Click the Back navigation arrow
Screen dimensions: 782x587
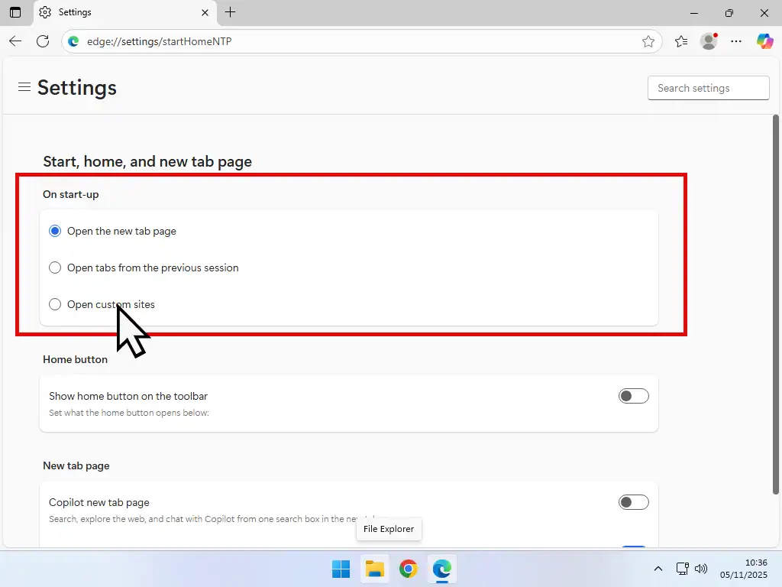(x=15, y=41)
